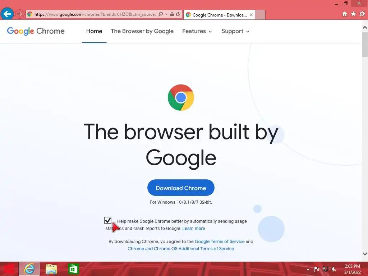
Task: Show hidden system tray icons
Action: 308,269
